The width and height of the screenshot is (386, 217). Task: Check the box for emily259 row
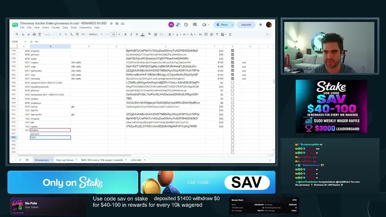tap(233, 83)
